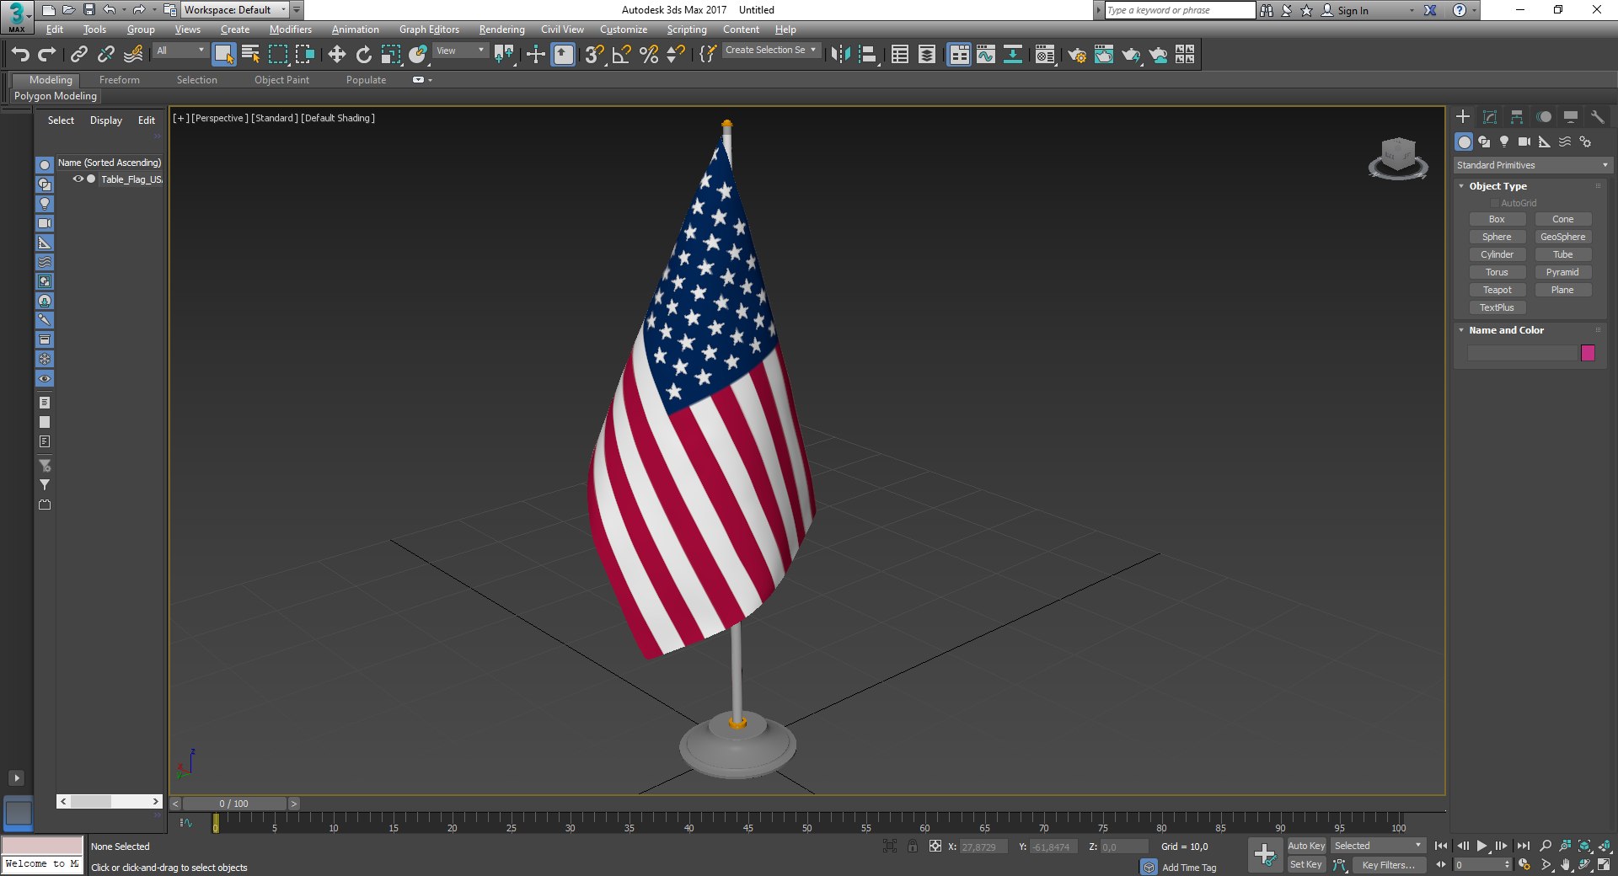Click the 0 / 100 time slider
This screenshot has width=1618, height=876.
click(x=234, y=804)
